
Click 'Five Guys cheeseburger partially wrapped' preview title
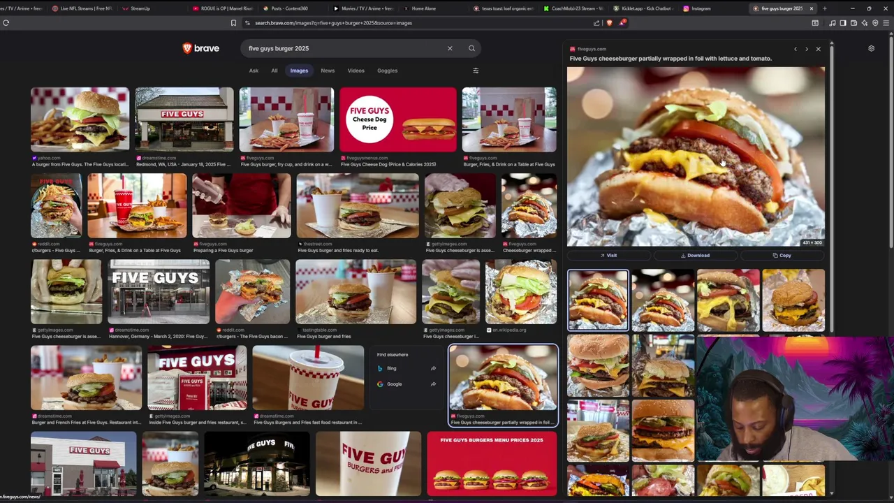670,59
